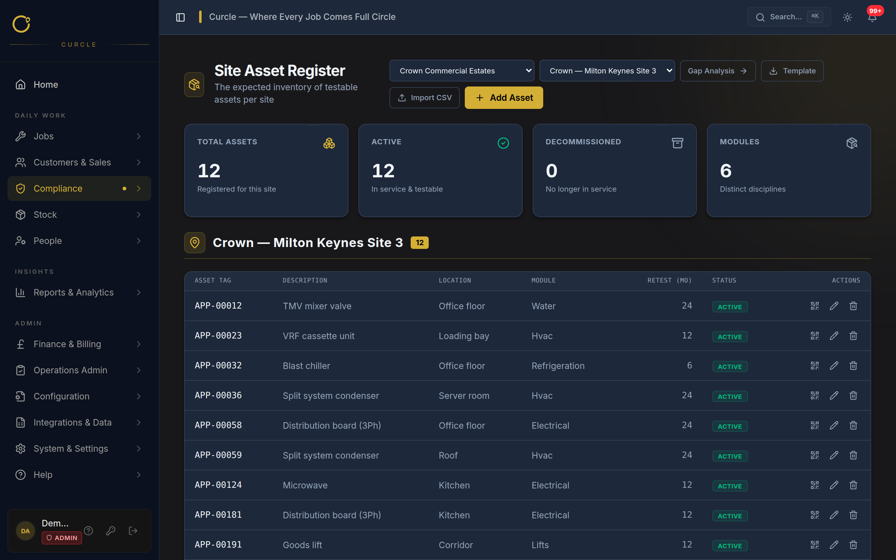Screen dimensions: 896x560
Task: Switch light/dark theme with sun icon
Action: coord(847,17)
